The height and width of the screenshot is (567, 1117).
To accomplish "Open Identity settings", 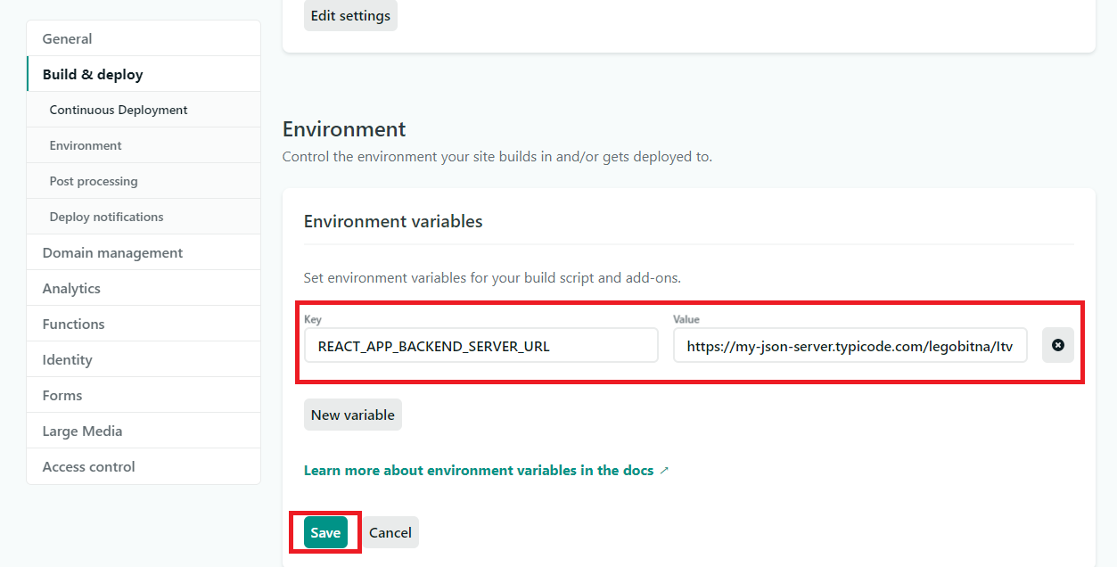I will tap(67, 360).
